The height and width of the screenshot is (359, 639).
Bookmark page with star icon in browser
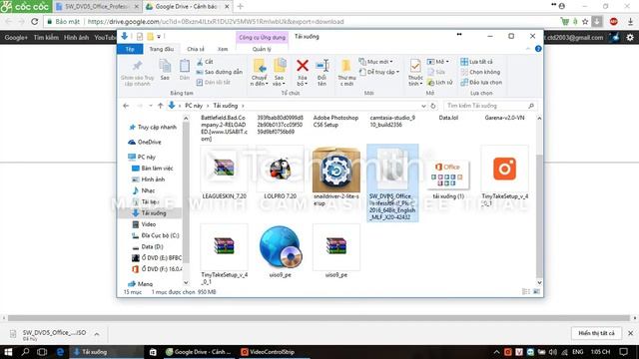coord(585,22)
